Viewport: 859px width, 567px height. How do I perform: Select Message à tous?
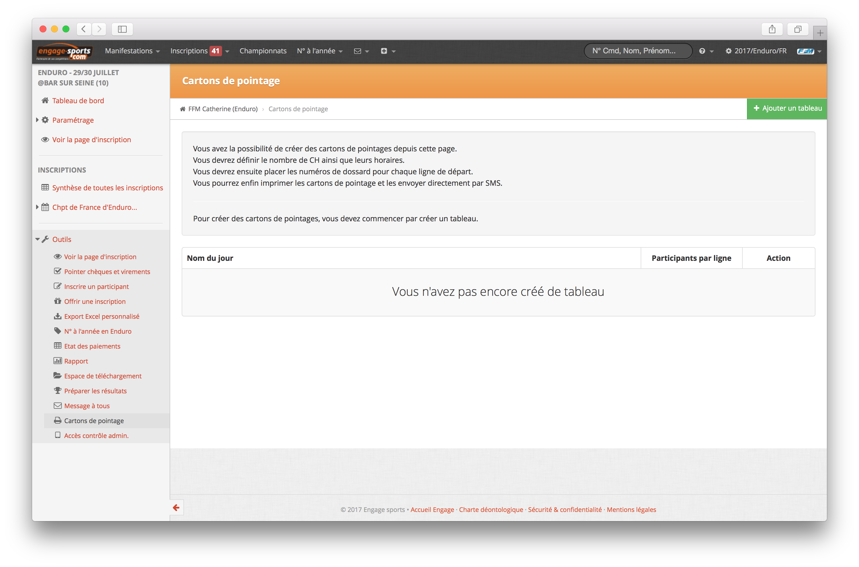(87, 406)
